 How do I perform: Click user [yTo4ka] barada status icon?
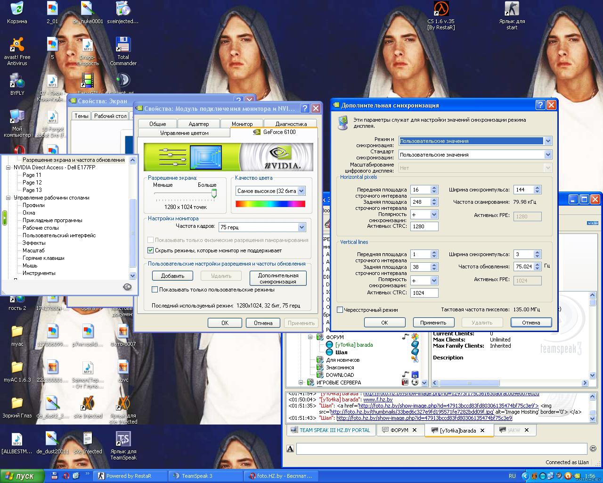point(330,345)
